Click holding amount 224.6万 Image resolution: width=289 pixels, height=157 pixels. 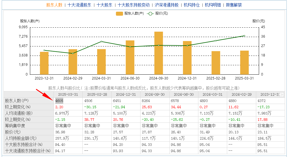207,138
